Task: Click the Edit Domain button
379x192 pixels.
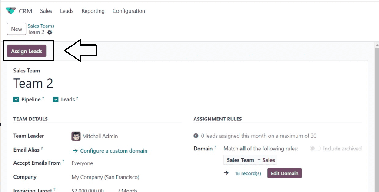Action: (x=284, y=173)
